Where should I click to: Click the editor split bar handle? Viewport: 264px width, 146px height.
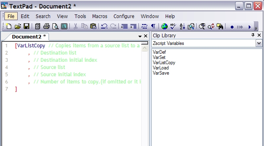(144, 43)
